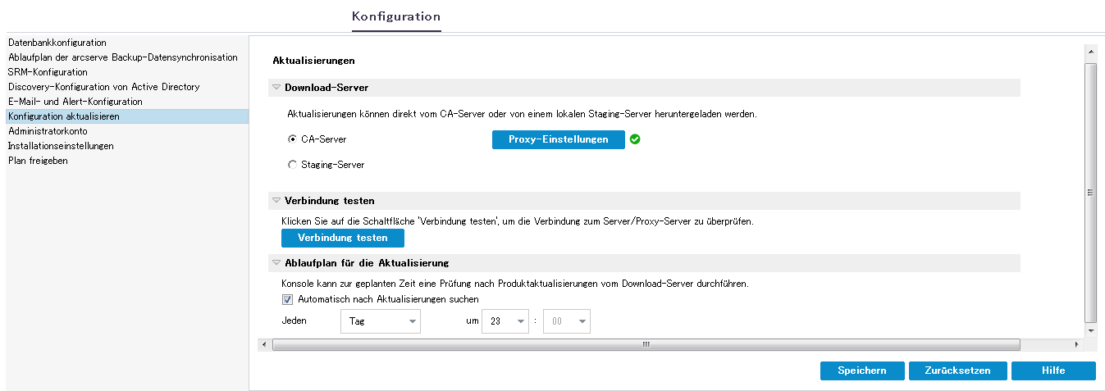
Task: Select the CA-Server radio button
Action: coord(292,139)
